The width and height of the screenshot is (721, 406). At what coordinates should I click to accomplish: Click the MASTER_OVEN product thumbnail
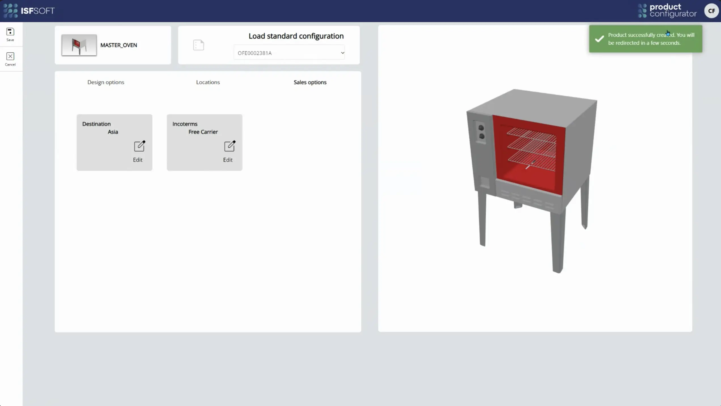click(79, 45)
